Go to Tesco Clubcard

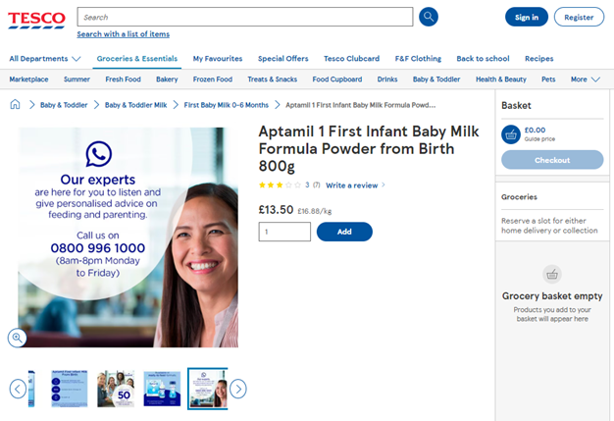click(352, 59)
